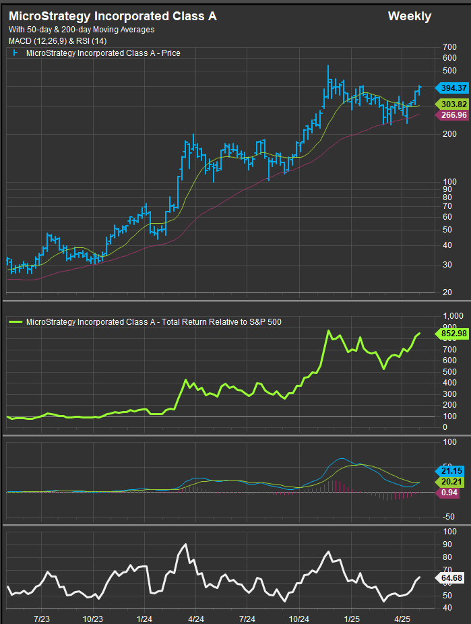Click the Total Return Relative to S&P 500 legend
471x624 pixels.
click(154, 322)
